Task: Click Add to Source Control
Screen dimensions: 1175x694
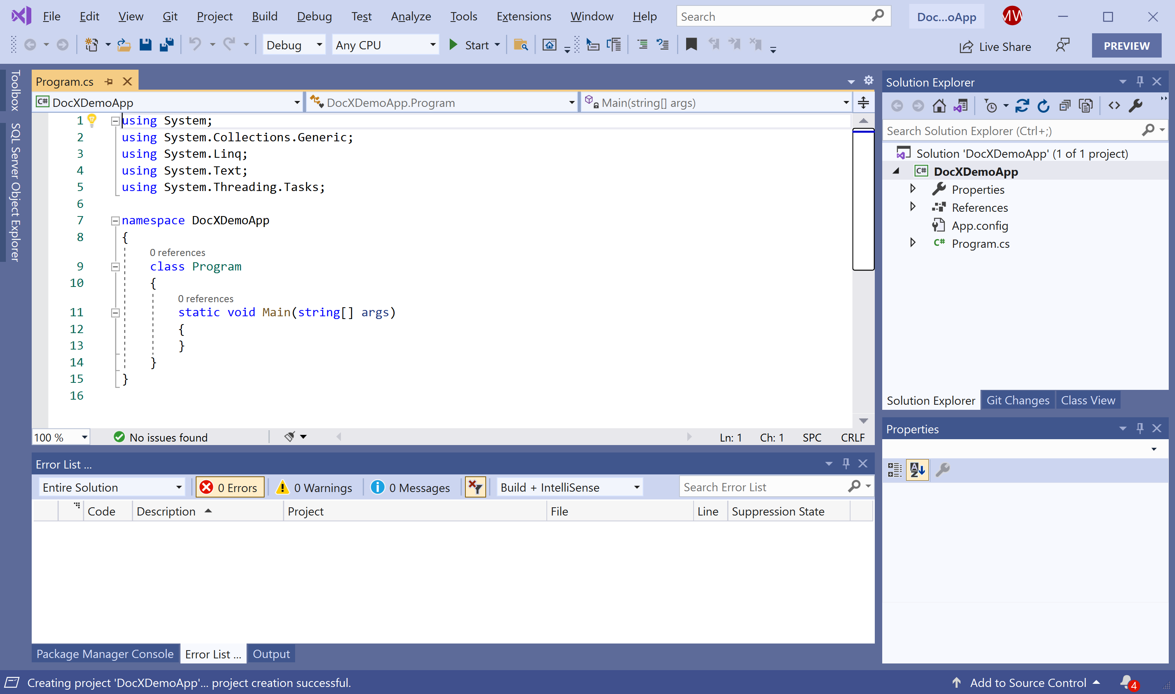Action: (x=1027, y=682)
